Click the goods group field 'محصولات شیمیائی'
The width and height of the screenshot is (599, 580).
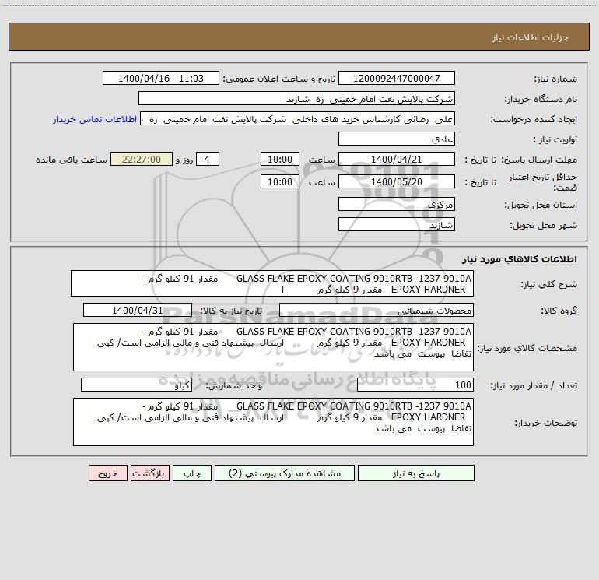[x=377, y=310]
